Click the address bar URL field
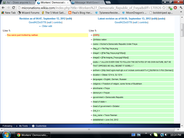The width and height of the screenshot is (184, 138). pos(90,8)
